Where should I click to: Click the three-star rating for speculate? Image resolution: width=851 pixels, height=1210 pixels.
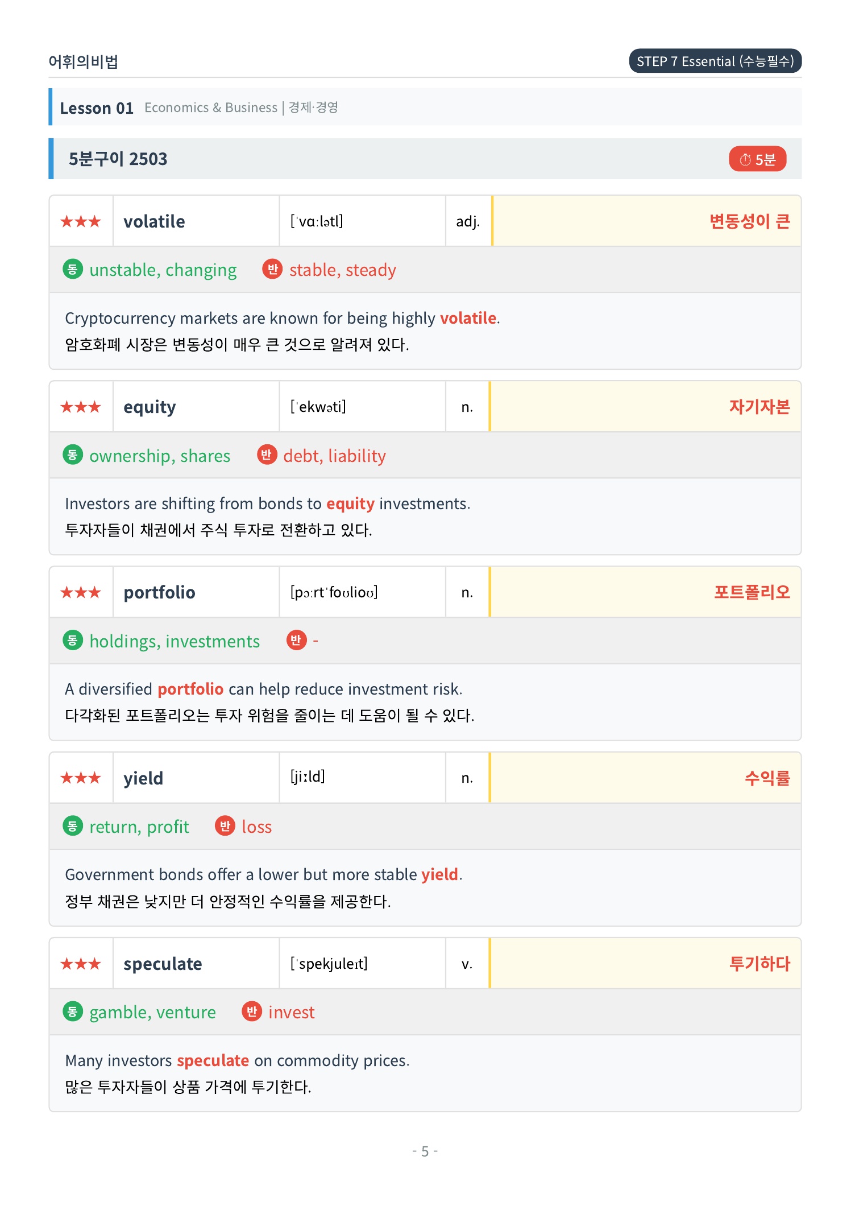click(x=81, y=964)
